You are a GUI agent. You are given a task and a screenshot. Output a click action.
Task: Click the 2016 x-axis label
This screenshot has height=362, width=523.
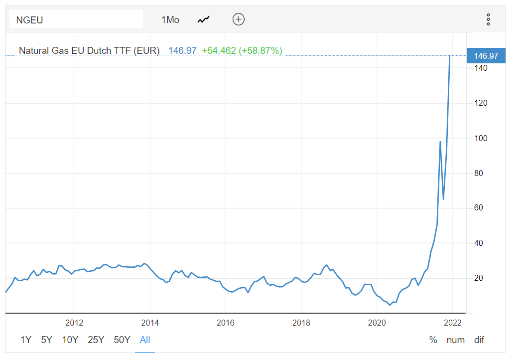point(226,323)
